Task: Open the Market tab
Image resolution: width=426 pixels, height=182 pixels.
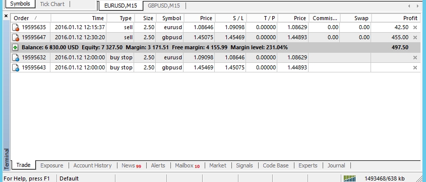Action: pyautogui.click(x=218, y=165)
